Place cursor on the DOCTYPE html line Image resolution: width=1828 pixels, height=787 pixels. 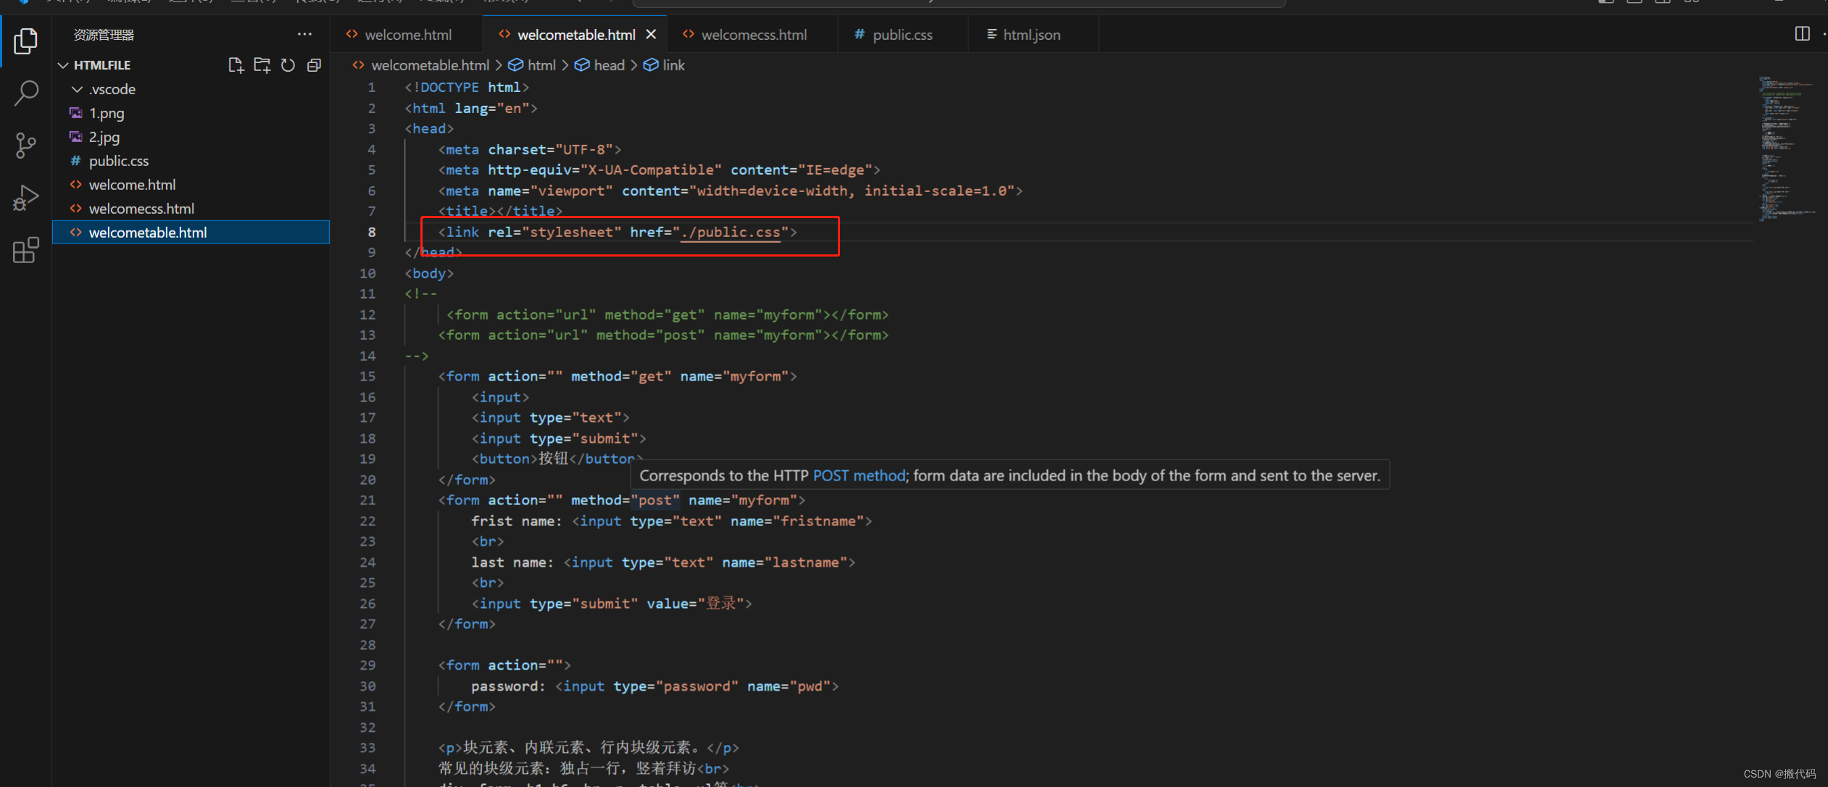pyautogui.click(x=467, y=87)
